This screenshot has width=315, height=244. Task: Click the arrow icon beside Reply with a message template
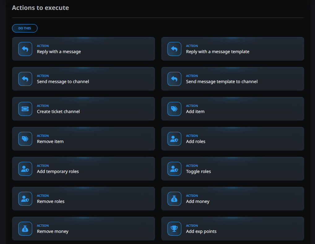click(174, 49)
